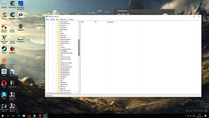
Task: Click the horizontal scrollbar right arrow
Action: [77, 93]
